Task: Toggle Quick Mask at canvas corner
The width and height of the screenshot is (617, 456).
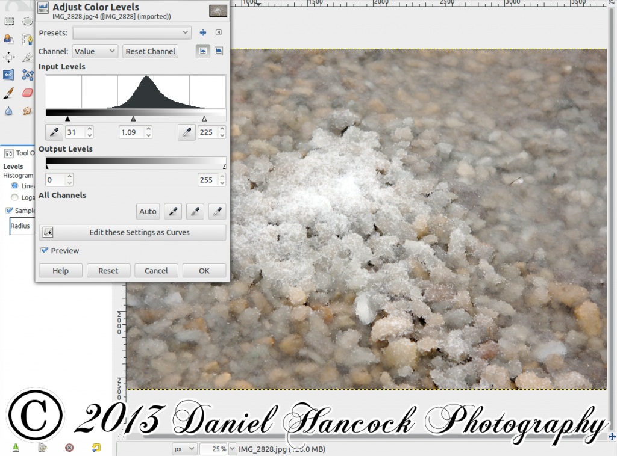Action: [121, 436]
